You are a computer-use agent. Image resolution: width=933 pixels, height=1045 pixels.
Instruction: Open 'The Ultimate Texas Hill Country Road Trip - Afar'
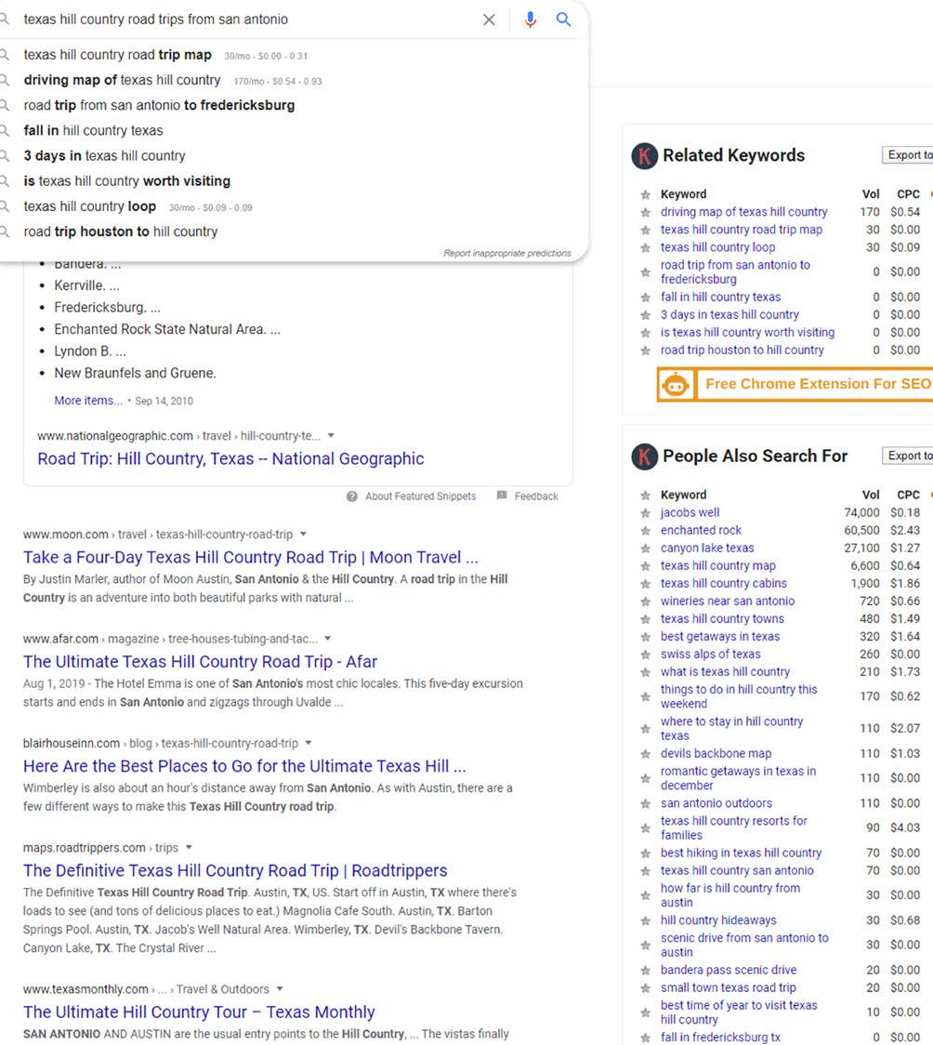tap(200, 662)
